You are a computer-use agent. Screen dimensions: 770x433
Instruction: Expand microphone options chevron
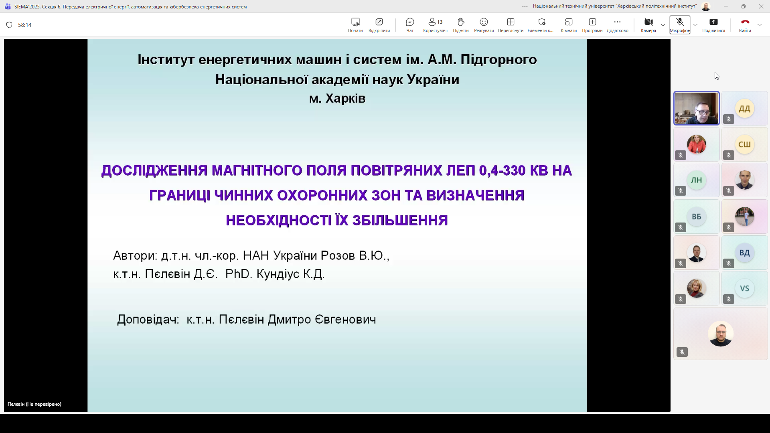[x=695, y=24]
